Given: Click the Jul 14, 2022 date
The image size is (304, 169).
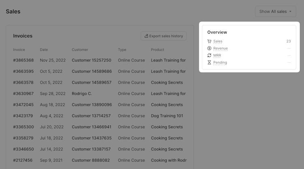Looking at the screenshot, I should pyautogui.click(x=51, y=149).
